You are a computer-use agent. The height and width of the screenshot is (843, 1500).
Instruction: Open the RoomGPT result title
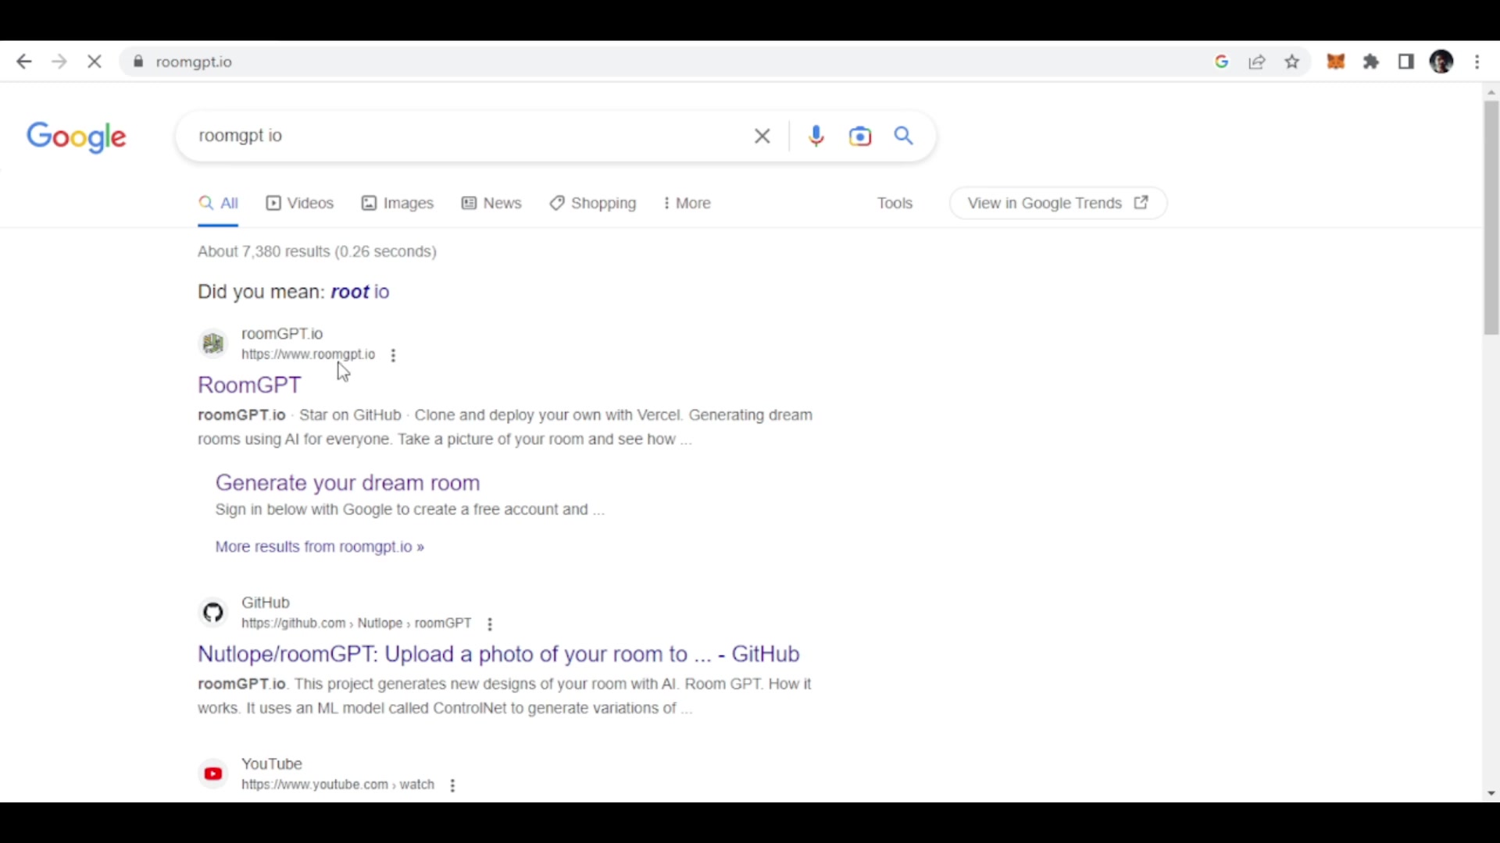[249, 386]
